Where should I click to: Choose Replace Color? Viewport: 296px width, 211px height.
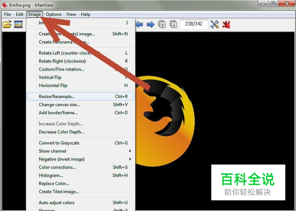click(x=80, y=183)
